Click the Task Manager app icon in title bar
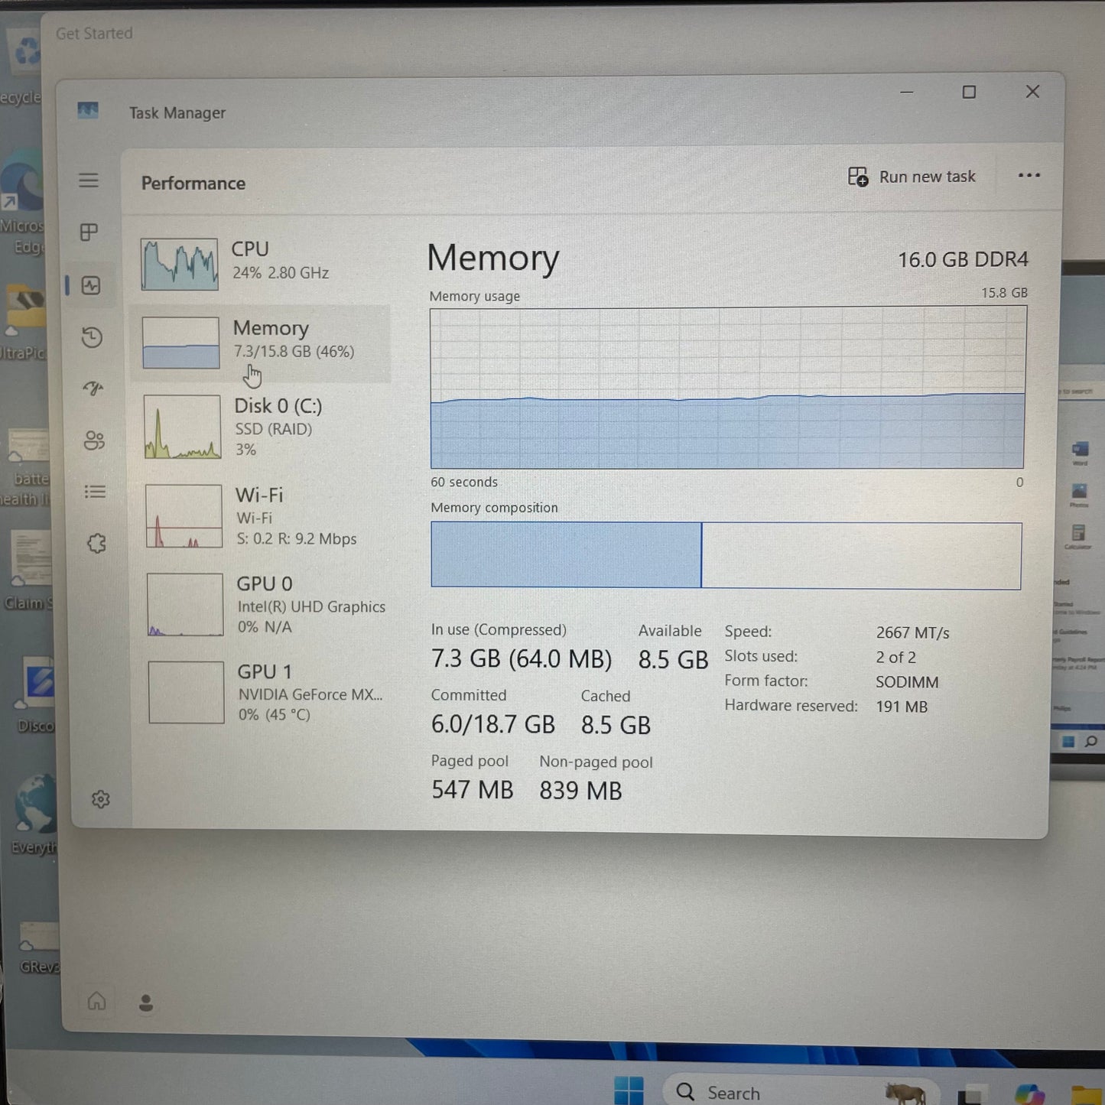1105x1105 pixels. click(88, 112)
